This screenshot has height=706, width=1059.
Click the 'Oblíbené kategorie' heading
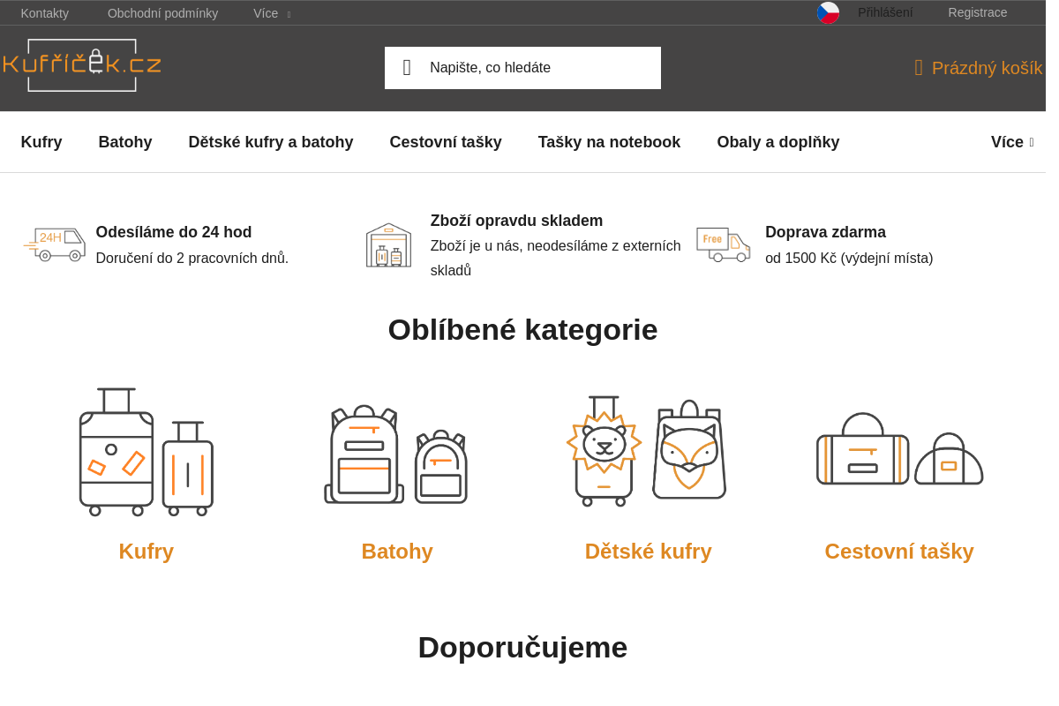[522, 330]
